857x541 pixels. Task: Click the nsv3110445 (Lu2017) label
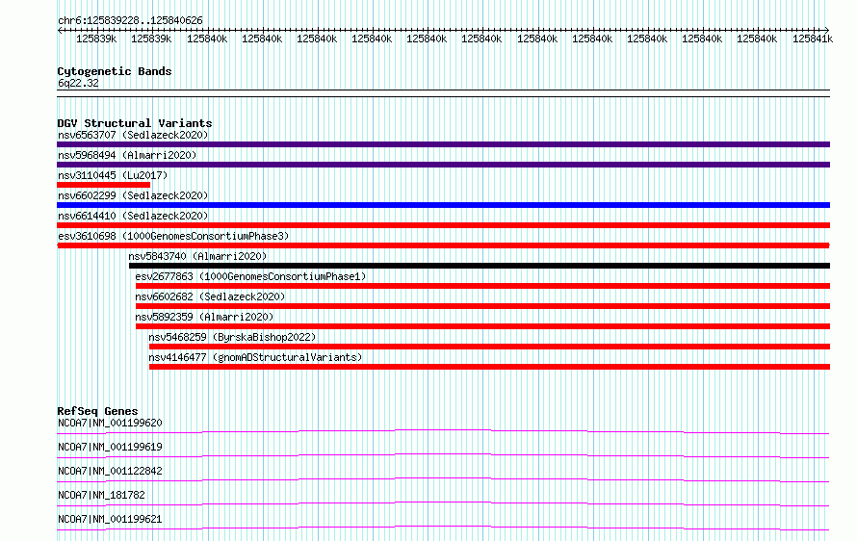tap(113, 175)
